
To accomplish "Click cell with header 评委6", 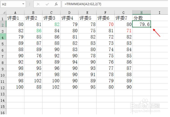I will pos(106,18).
